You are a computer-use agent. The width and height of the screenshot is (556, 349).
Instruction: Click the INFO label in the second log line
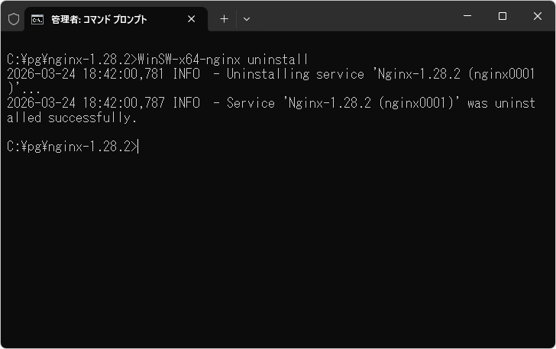point(187,103)
